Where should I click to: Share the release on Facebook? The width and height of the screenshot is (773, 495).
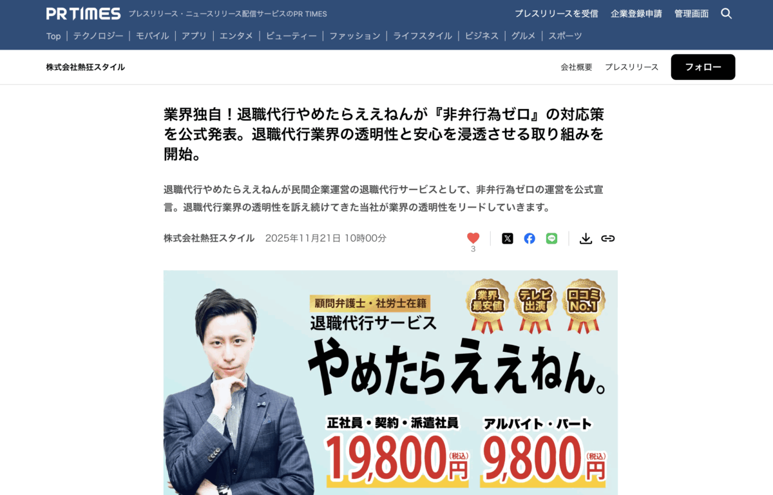(530, 238)
